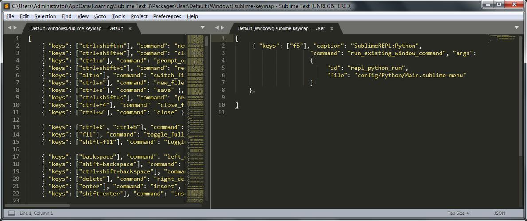Open the View menu
Screen dimensions: 527x221
coord(83,16)
